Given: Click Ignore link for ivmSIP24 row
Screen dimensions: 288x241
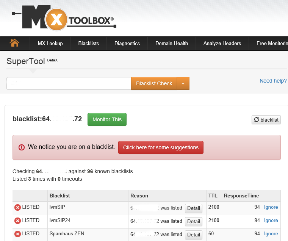Looking at the screenshot, I should [271, 221].
